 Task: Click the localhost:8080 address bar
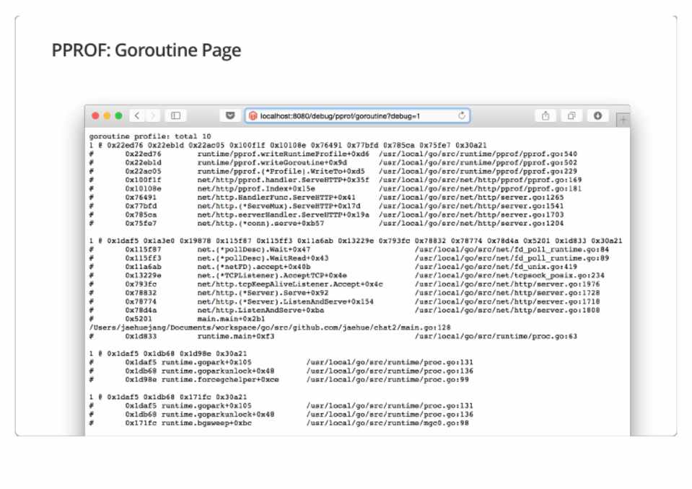point(346,116)
